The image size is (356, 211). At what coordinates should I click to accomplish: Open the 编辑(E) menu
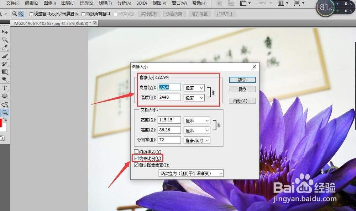[x=32, y=3]
